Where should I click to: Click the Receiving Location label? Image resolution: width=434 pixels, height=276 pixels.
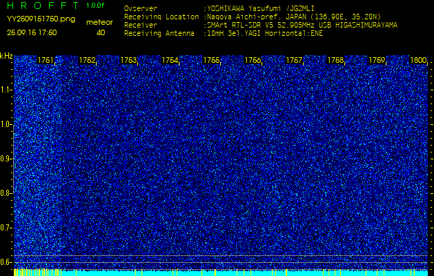click(x=161, y=17)
